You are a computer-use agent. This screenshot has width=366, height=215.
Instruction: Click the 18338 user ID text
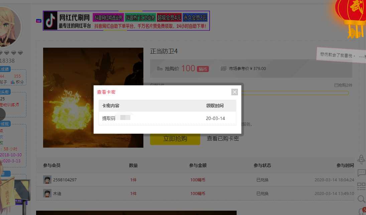click(7, 61)
